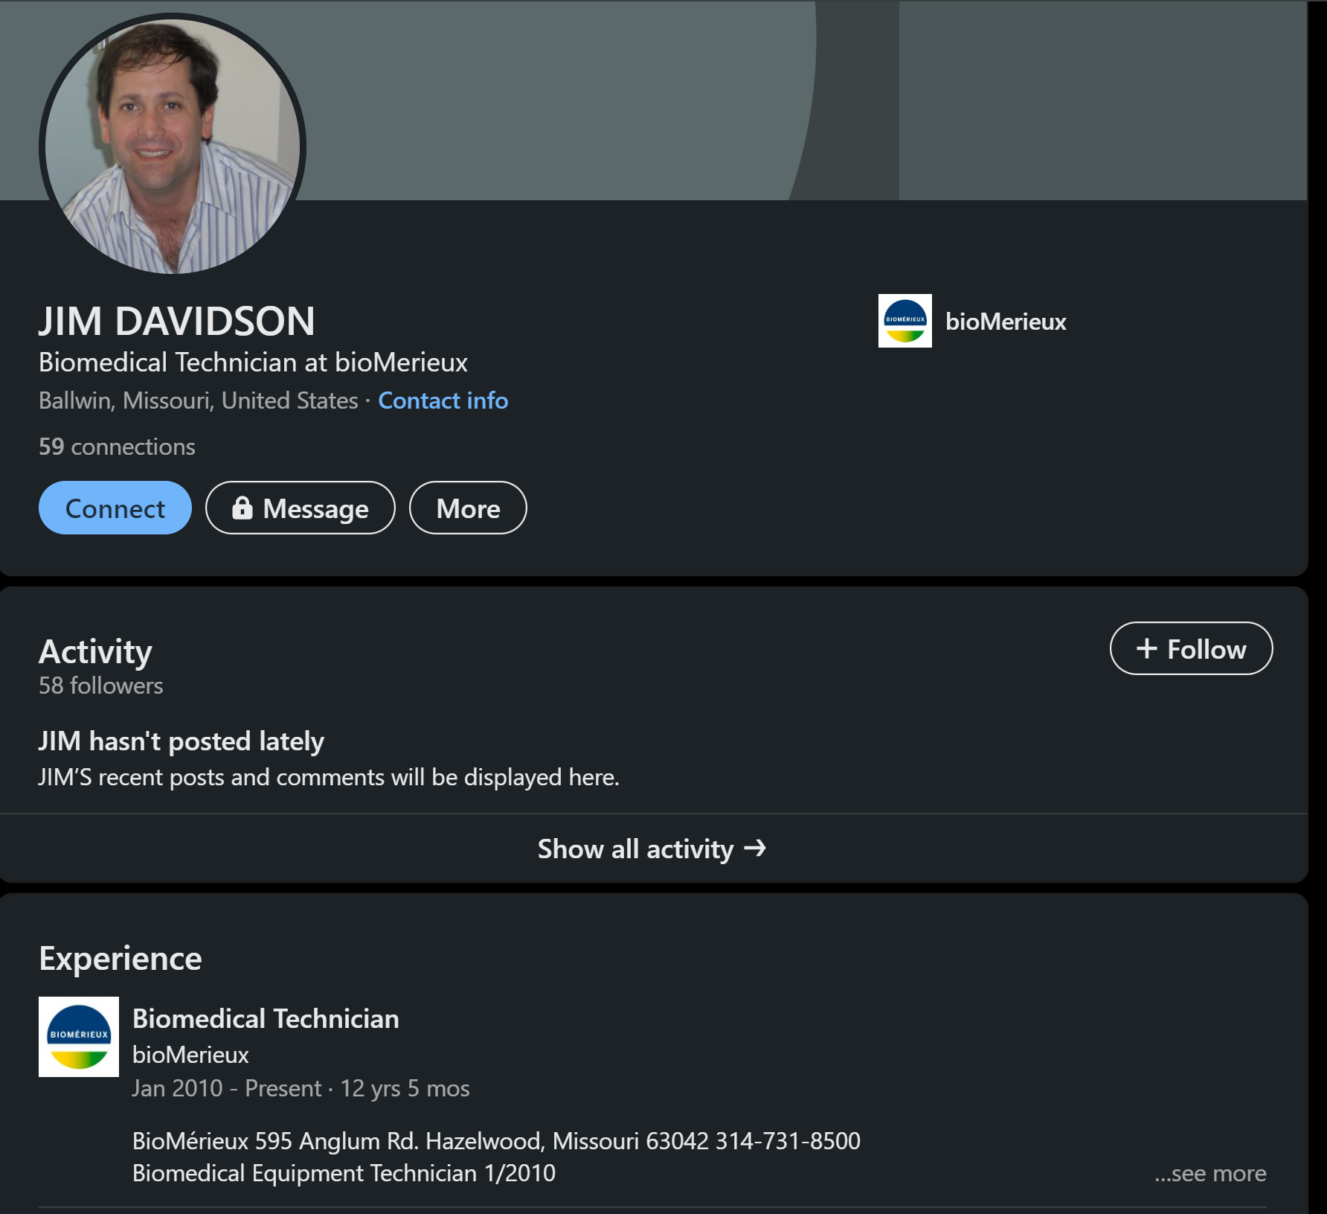Show all activity

click(652, 849)
